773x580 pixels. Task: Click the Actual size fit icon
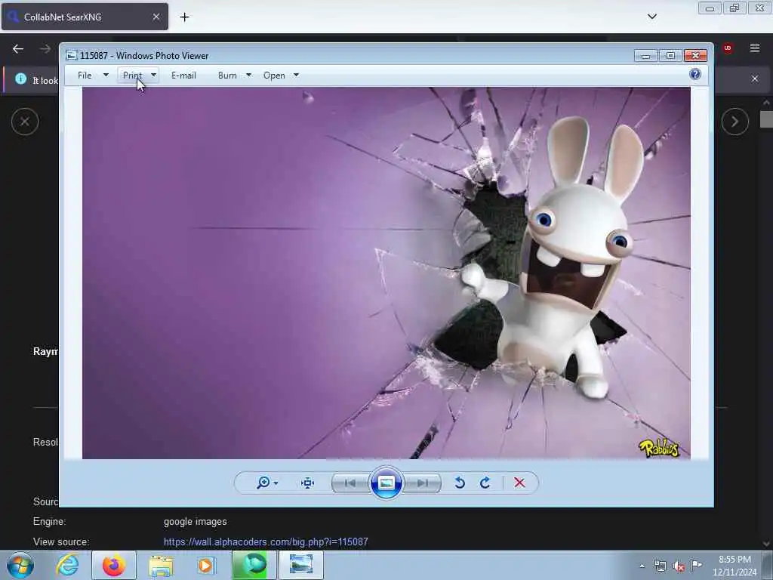(x=308, y=483)
